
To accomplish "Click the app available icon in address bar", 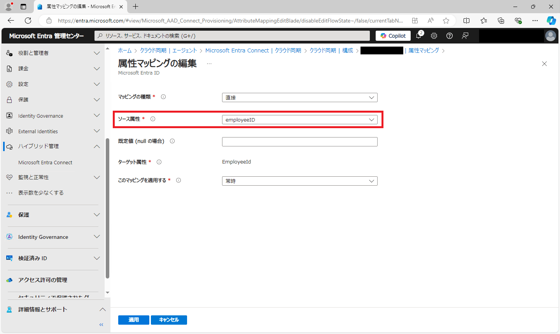I will tap(415, 21).
